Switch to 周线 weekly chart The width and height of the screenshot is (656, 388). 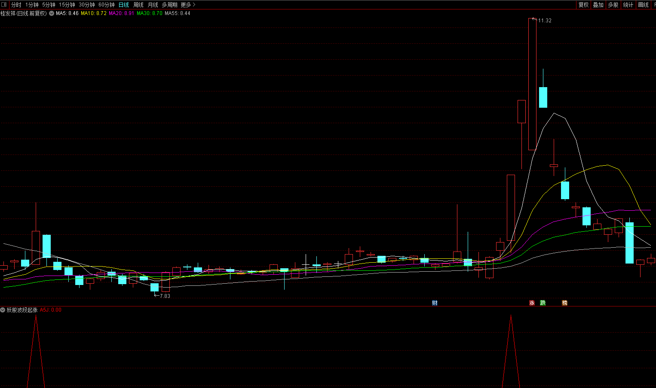tap(138, 5)
